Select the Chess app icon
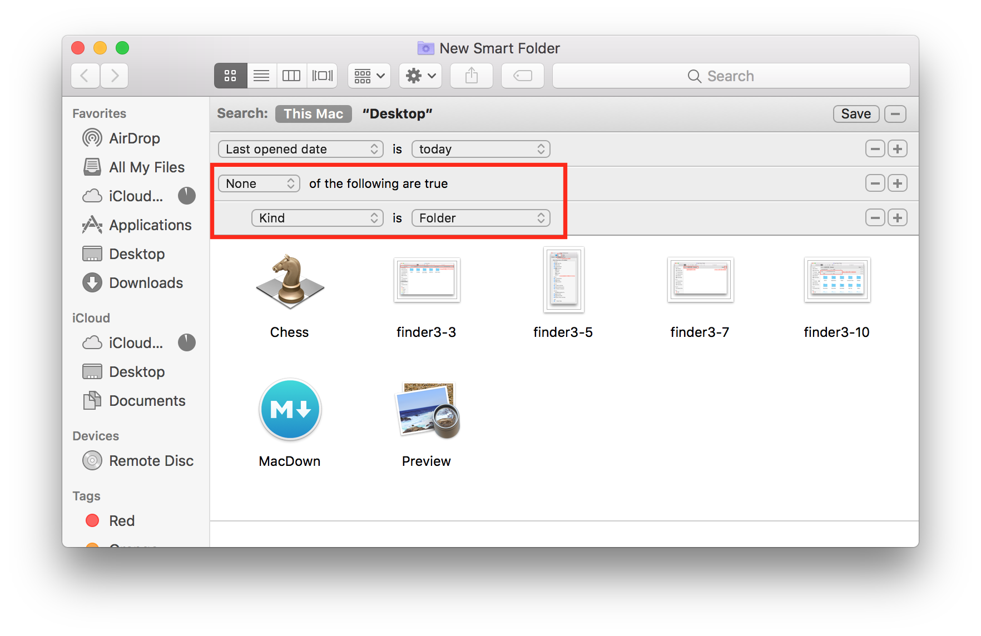981x636 pixels. tap(290, 281)
